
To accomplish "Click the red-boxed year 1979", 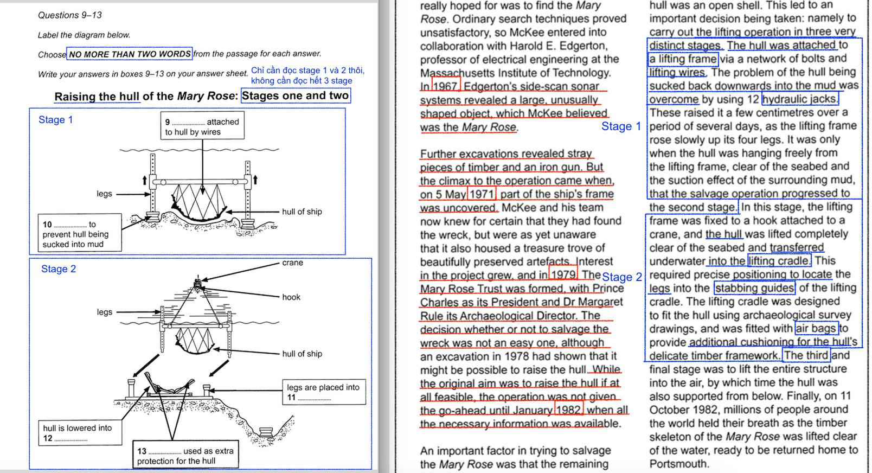I will [563, 275].
